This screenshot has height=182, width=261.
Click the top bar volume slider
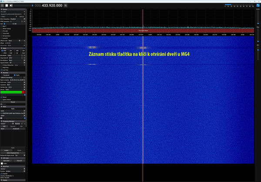pos(23,6)
